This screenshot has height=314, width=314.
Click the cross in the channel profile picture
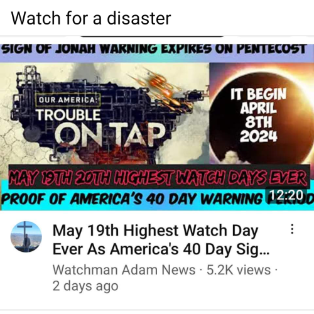pos(25,230)
